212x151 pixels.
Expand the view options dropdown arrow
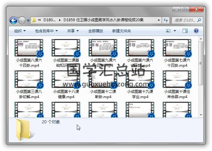tap(175, 31)
